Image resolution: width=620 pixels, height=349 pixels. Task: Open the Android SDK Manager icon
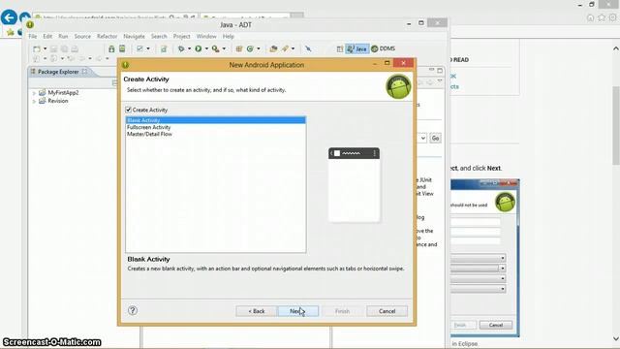coord(111,48)
